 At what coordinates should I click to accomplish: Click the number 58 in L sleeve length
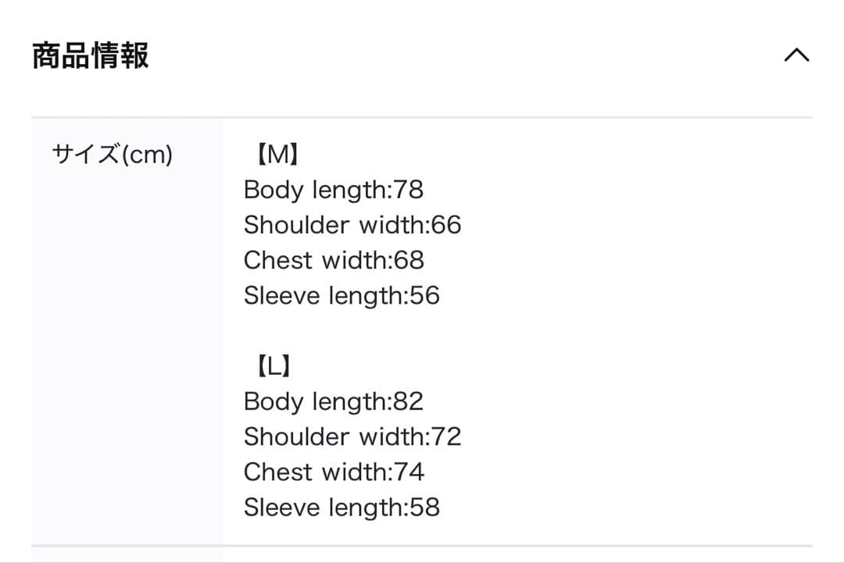tap(424, 508)
